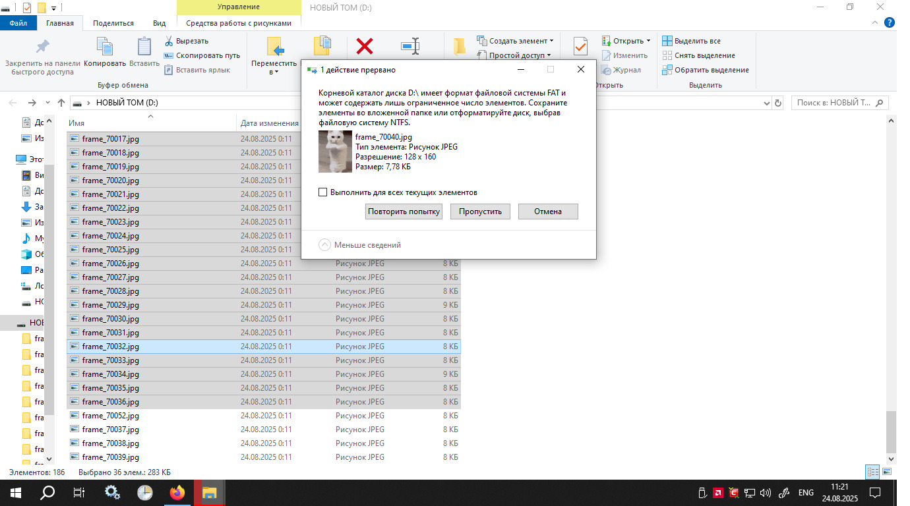Open the 'Файл' menu
The height and width of the screenshot is (506, 910).
pos(18,23)
